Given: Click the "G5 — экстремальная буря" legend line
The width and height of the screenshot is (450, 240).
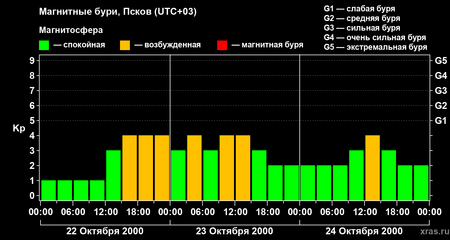Looking at the screenshot, I should (375, 47).
